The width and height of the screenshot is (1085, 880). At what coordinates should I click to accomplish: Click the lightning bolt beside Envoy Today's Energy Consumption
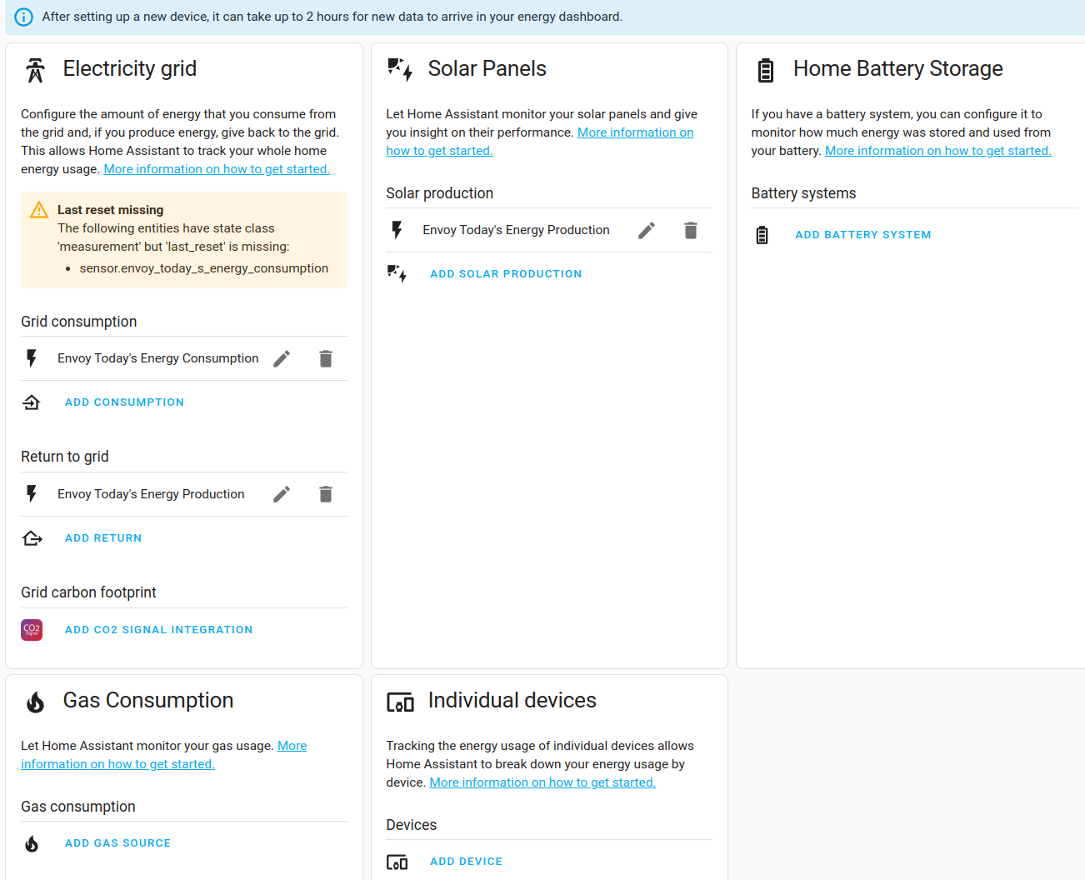point(32,357)
